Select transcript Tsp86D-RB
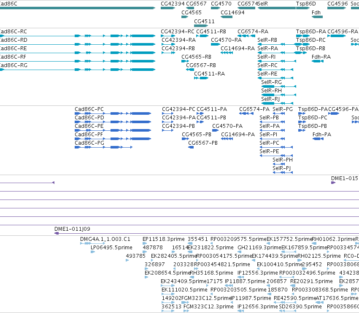This screenshot has height=313, width=359. (x=310, y=49)
